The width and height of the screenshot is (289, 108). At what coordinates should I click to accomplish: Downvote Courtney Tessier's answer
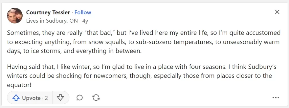coord(60,98)
